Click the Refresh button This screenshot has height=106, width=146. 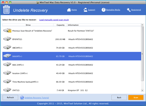10,98
